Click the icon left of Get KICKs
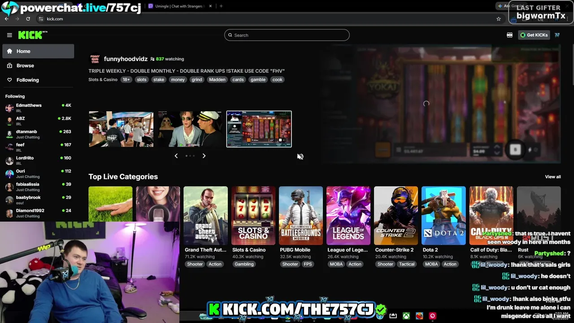Screen dimensions: 574x323 tap(509, 35)
